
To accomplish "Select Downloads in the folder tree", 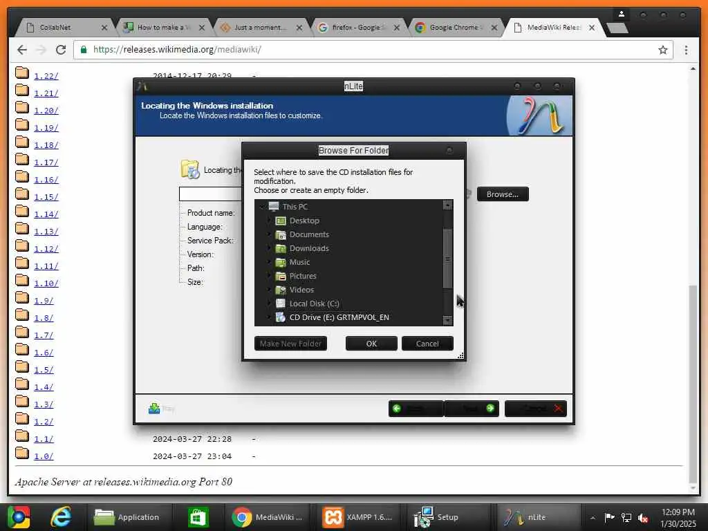I will [x=309, y=248].
